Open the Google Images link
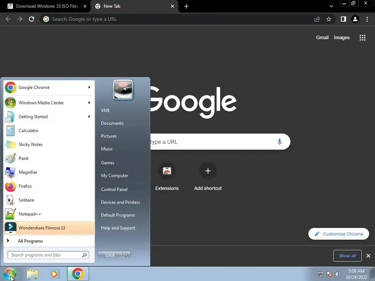Image resolution: width=375 pixels, height=281 pixels. click(x=342, y=38)
